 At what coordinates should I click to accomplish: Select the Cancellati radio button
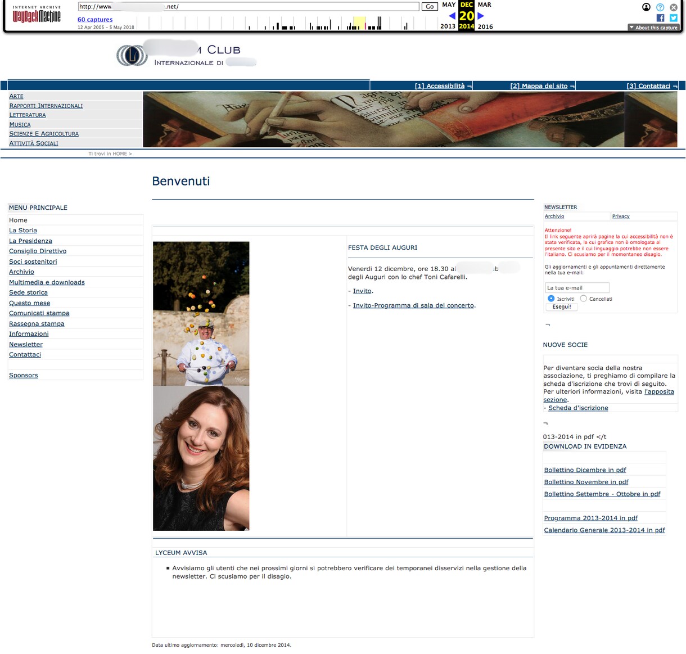click(x=583, y=299)
